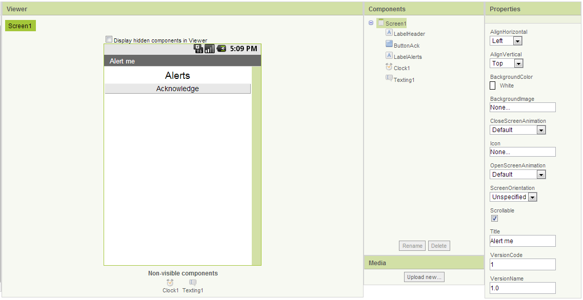Open the BackgroundColor White swatch
Screen dimensions: 583x300
493,85
